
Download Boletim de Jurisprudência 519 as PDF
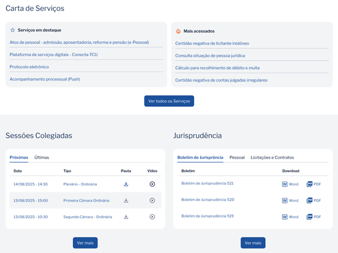tap(314, 216)
